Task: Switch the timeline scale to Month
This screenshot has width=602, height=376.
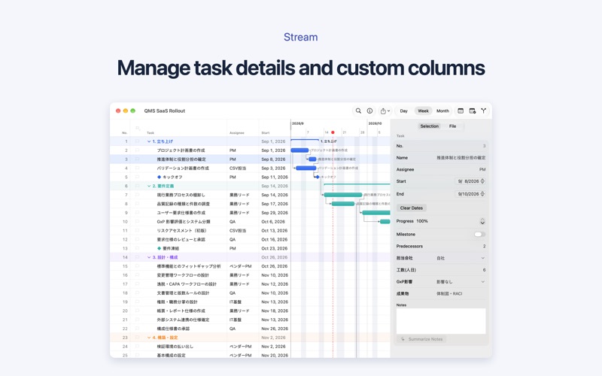Action: [x=442, y=111]
